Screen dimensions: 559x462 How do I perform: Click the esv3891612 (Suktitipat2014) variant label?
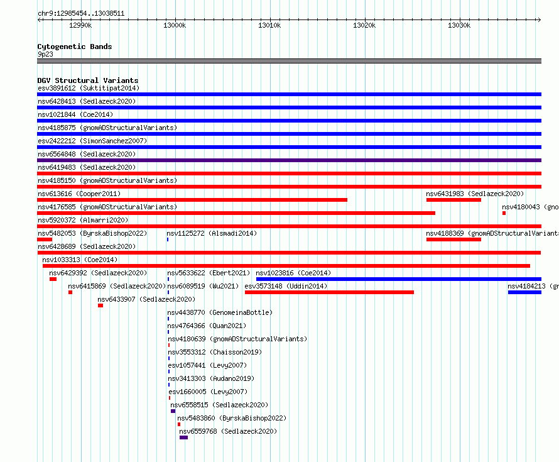point(89,88)
